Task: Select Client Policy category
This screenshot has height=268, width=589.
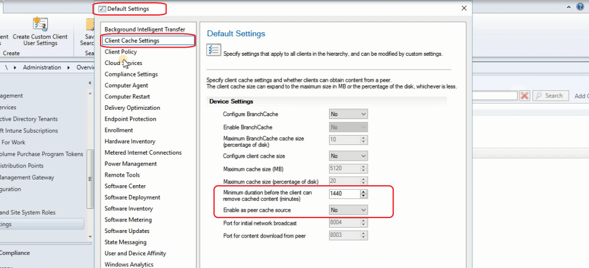Action: [121, 52]
